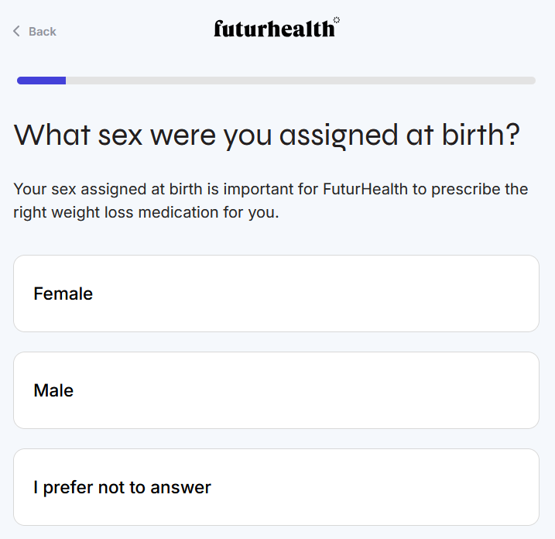Click the I prefer not to answer text
Viewport: 555px width, 539px height.
pyautogui.click(x=122, y=488)
